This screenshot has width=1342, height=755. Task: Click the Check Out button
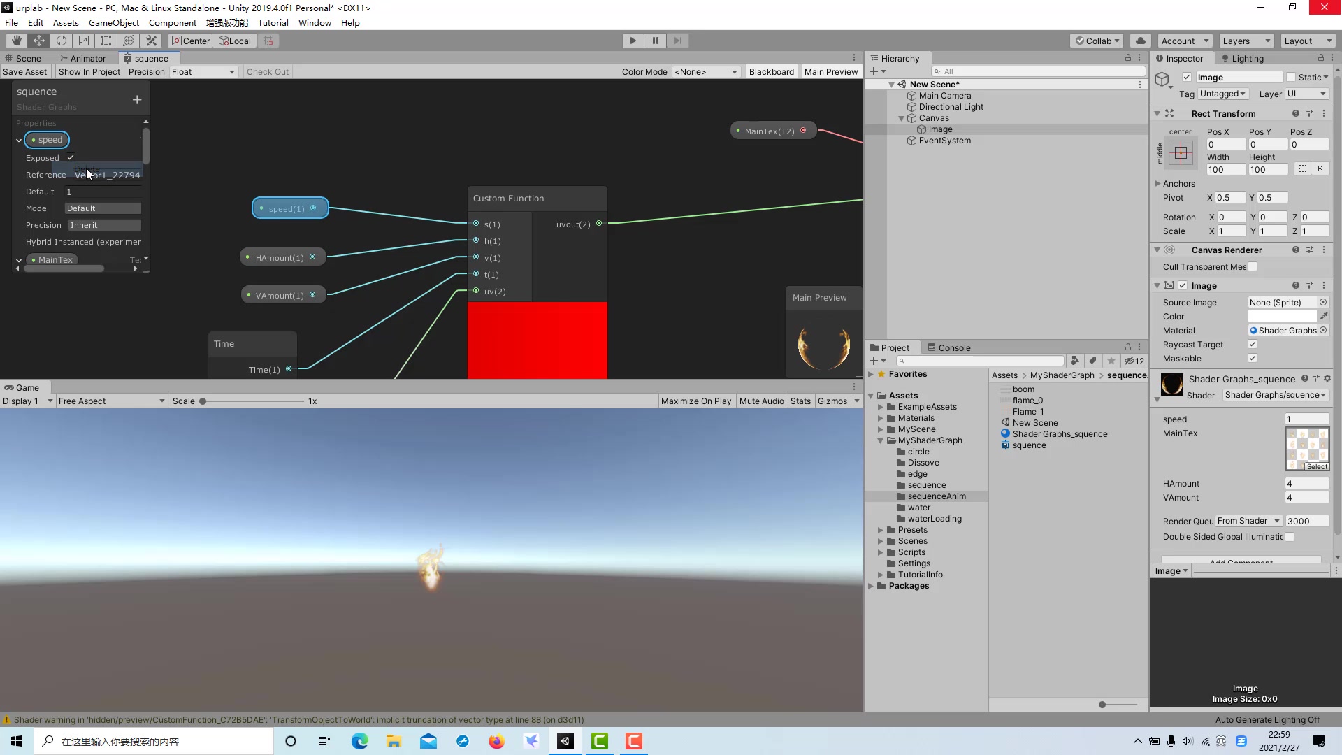pos(267,72)
